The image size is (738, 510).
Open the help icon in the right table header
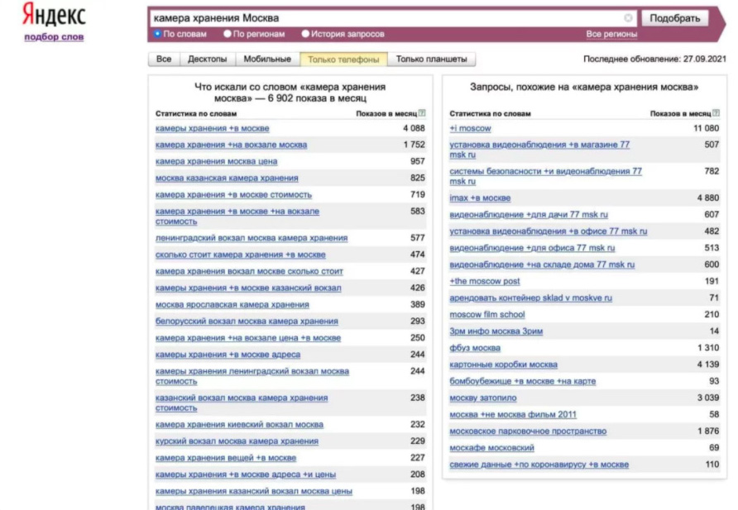(716, 112)
